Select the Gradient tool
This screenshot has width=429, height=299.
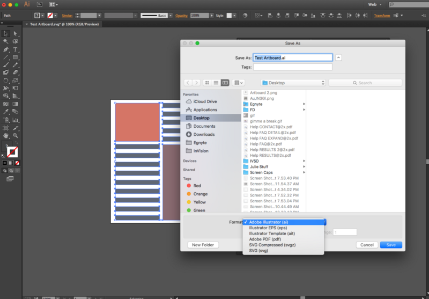[16, 104]
